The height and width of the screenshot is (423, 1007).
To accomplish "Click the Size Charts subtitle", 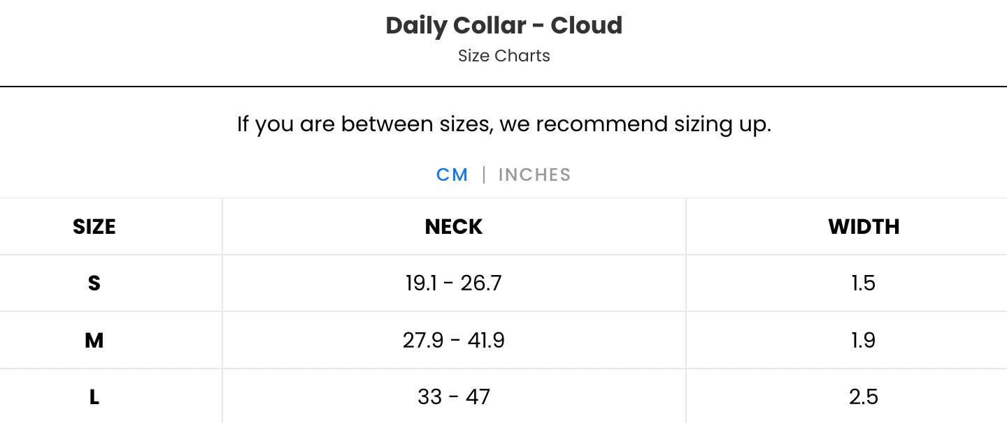I will click(503, 56).
